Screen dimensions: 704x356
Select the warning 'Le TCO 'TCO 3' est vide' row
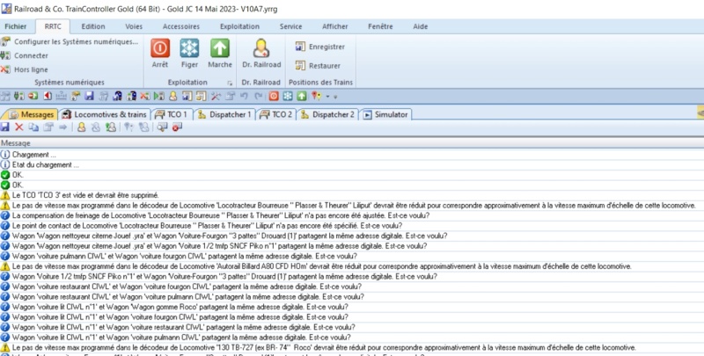point(352,195)
